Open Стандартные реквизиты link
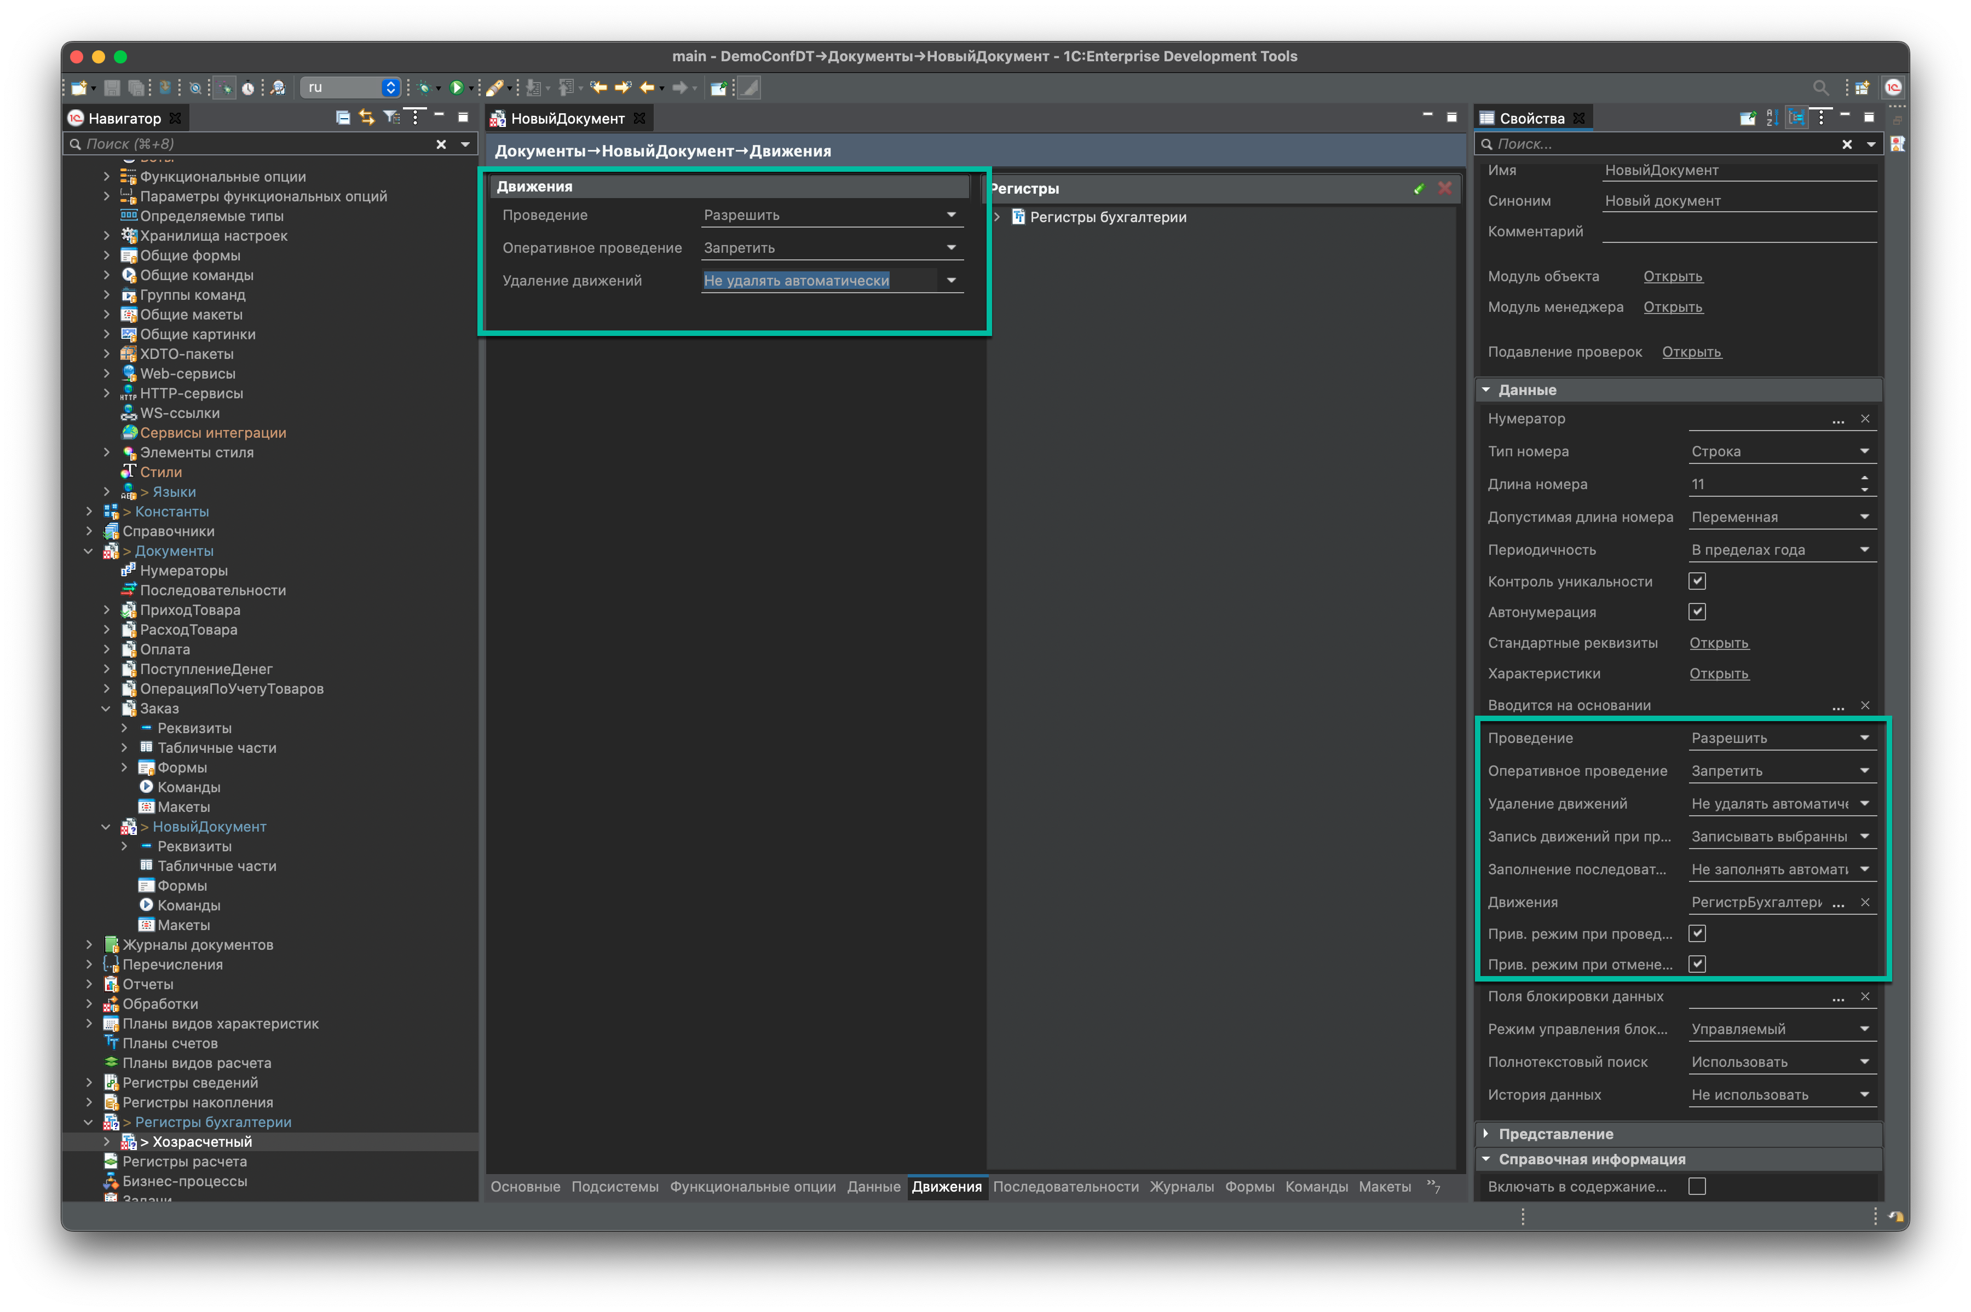The height and width of the screenshot is (1312, 1971). 1718,643
